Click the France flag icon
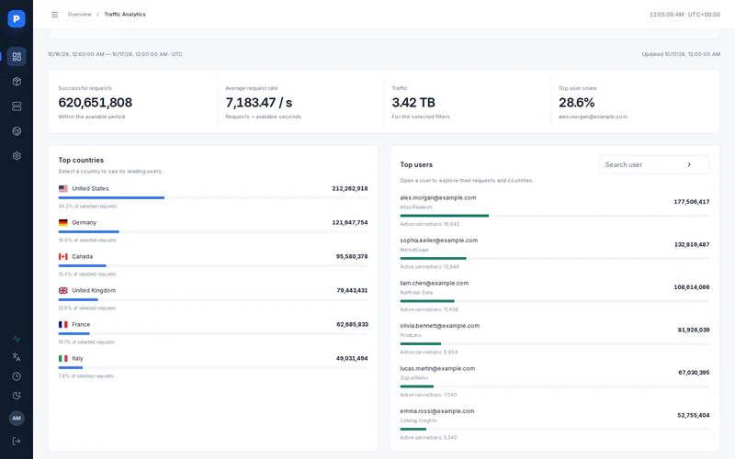This screenshot has height=459, width=735. (63, 325)
